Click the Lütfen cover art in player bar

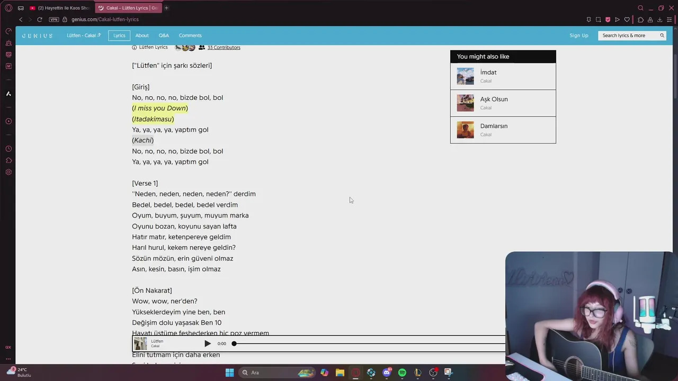pos(140,343)
